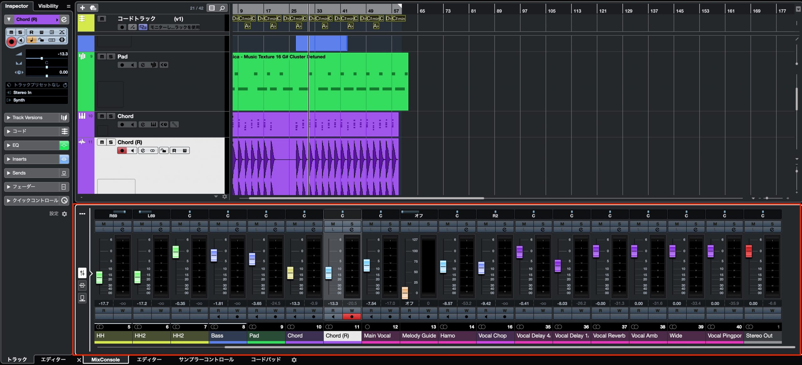Screen dimensions: 802x365
Task: Open Chord (R) track channel settings e icon
Action: pos(143,151)
